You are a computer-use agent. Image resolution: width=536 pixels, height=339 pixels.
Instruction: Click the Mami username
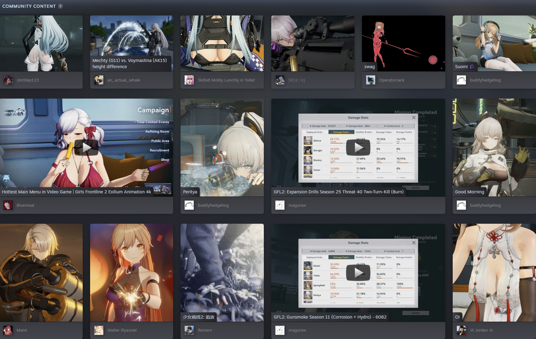click(22, 330)
